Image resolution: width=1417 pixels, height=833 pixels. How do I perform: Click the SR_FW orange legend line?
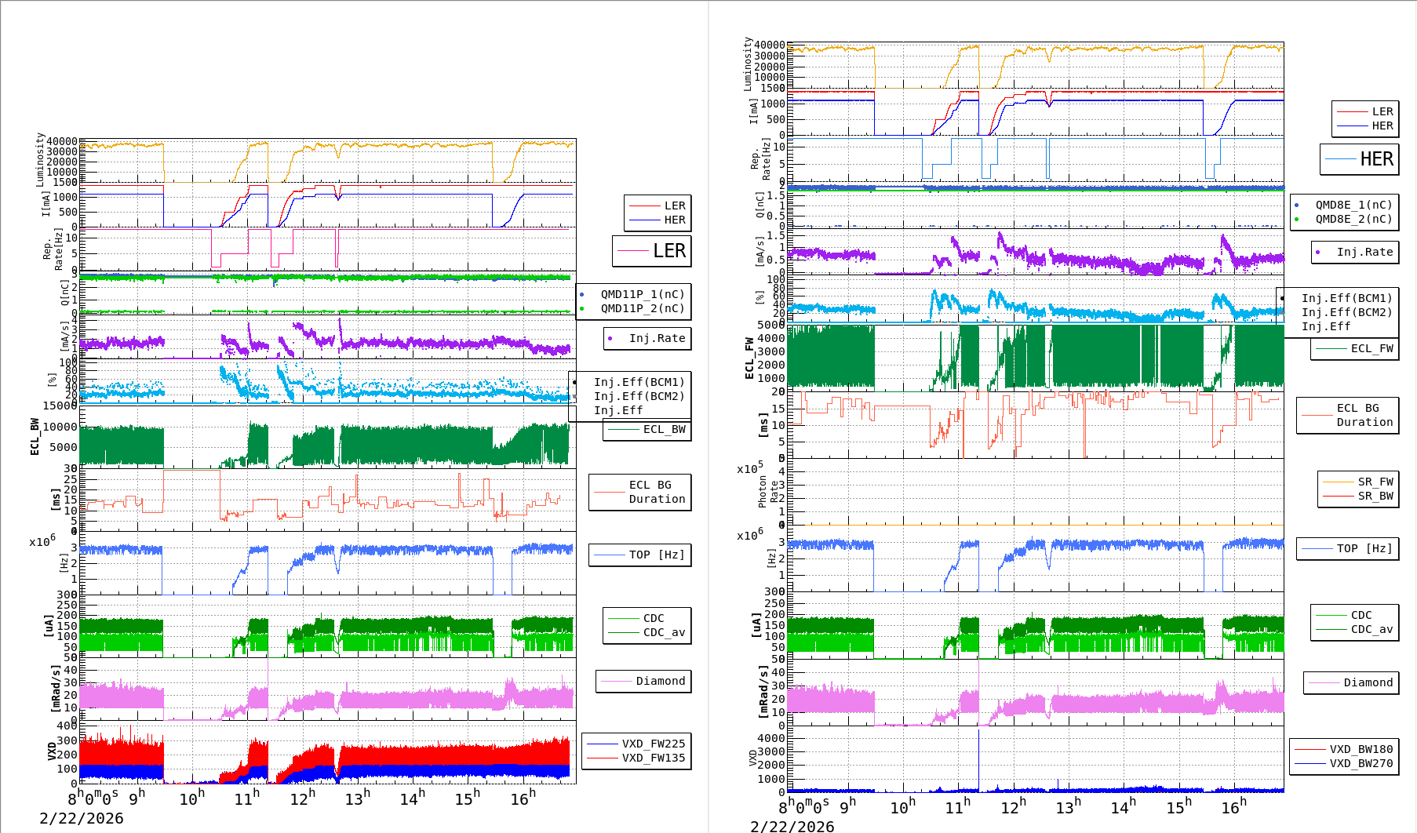click(x=1338, y=482)
